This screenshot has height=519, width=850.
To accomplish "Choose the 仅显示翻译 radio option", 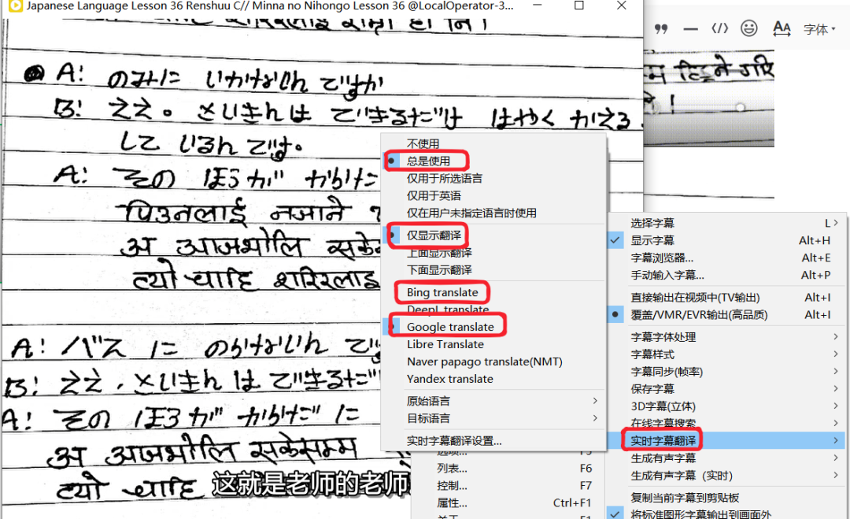I will [434, 235].
